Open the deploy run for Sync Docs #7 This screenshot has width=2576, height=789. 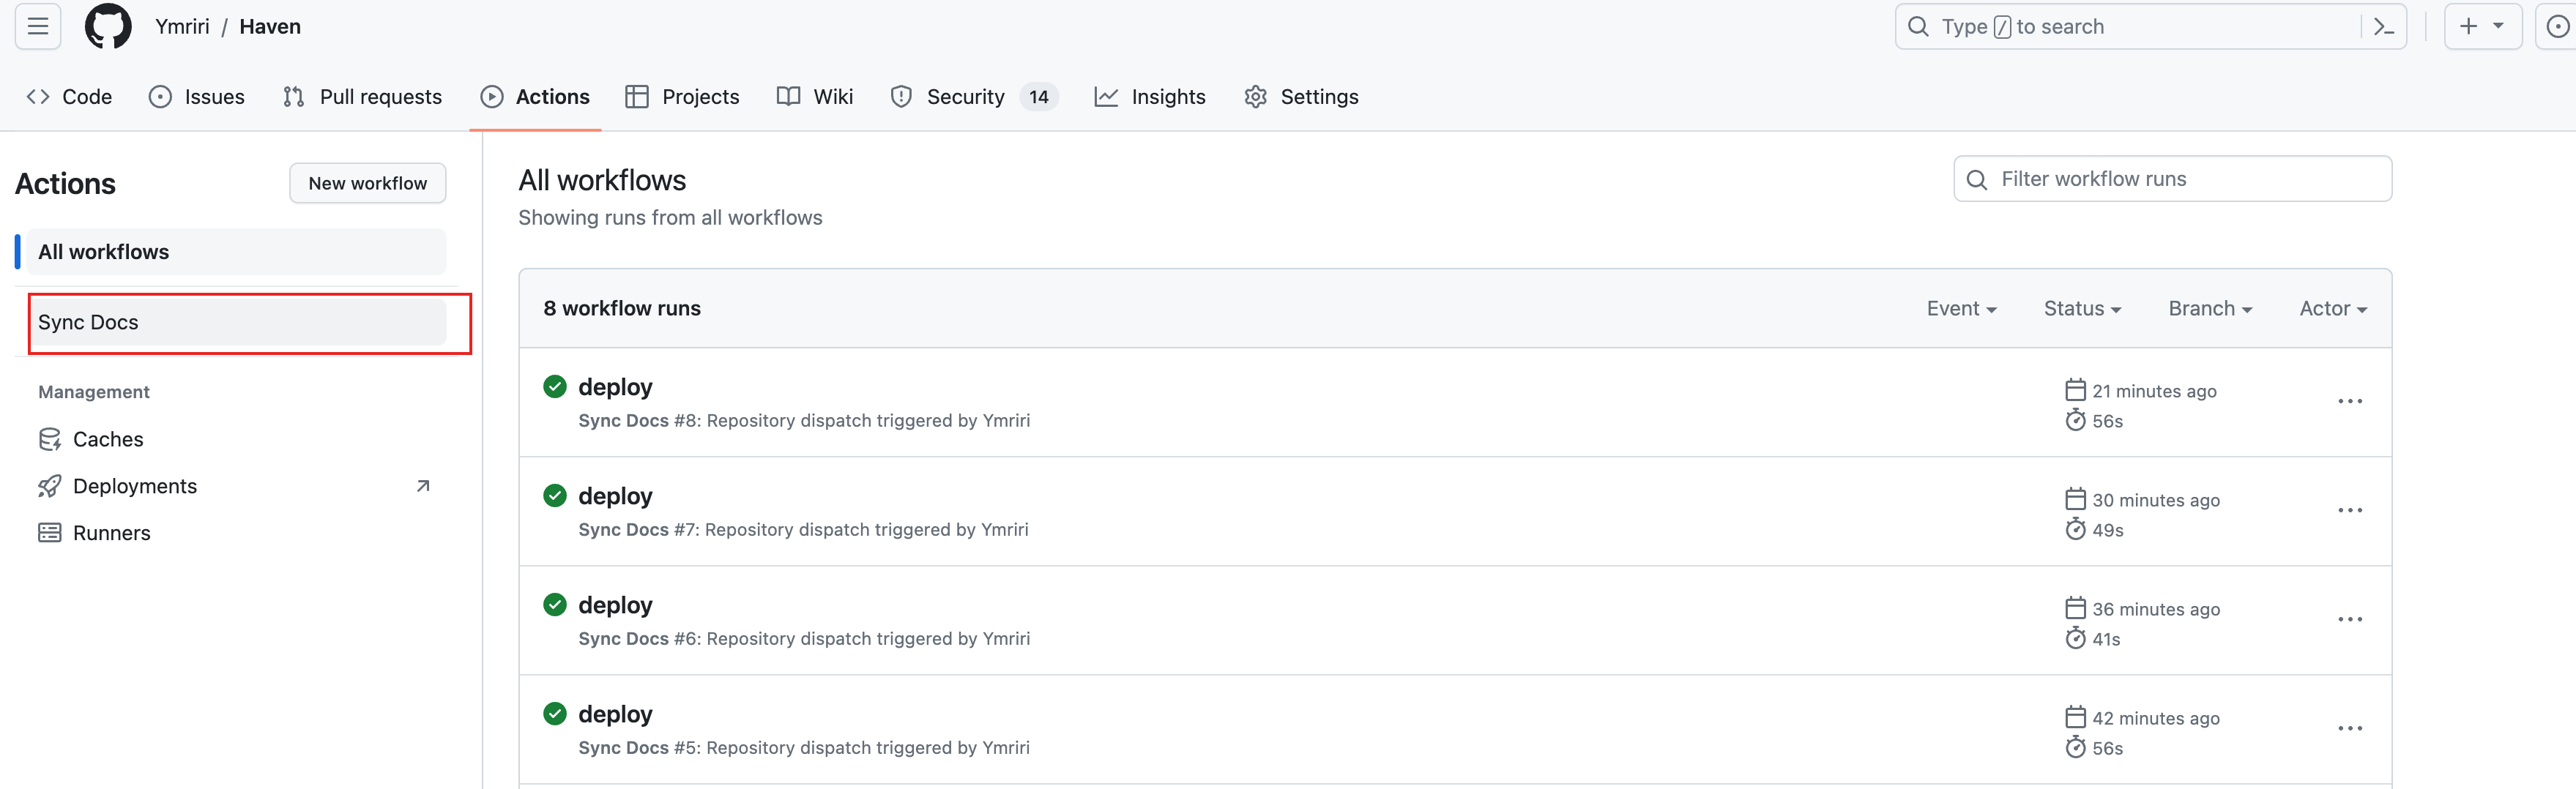click(x=615, y=496)
